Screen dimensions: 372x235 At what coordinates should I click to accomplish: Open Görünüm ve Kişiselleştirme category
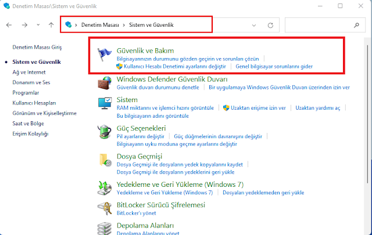coord(44,113)
